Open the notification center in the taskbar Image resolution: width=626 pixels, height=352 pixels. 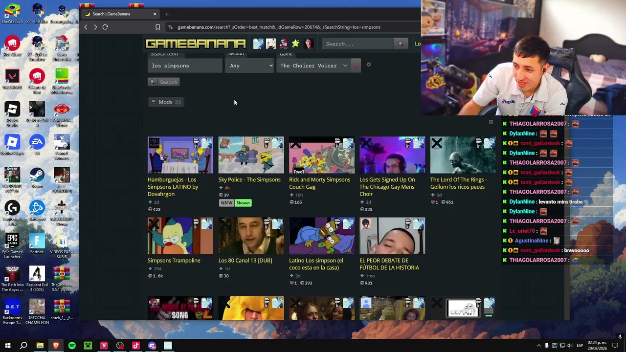(x=615, y=346)
